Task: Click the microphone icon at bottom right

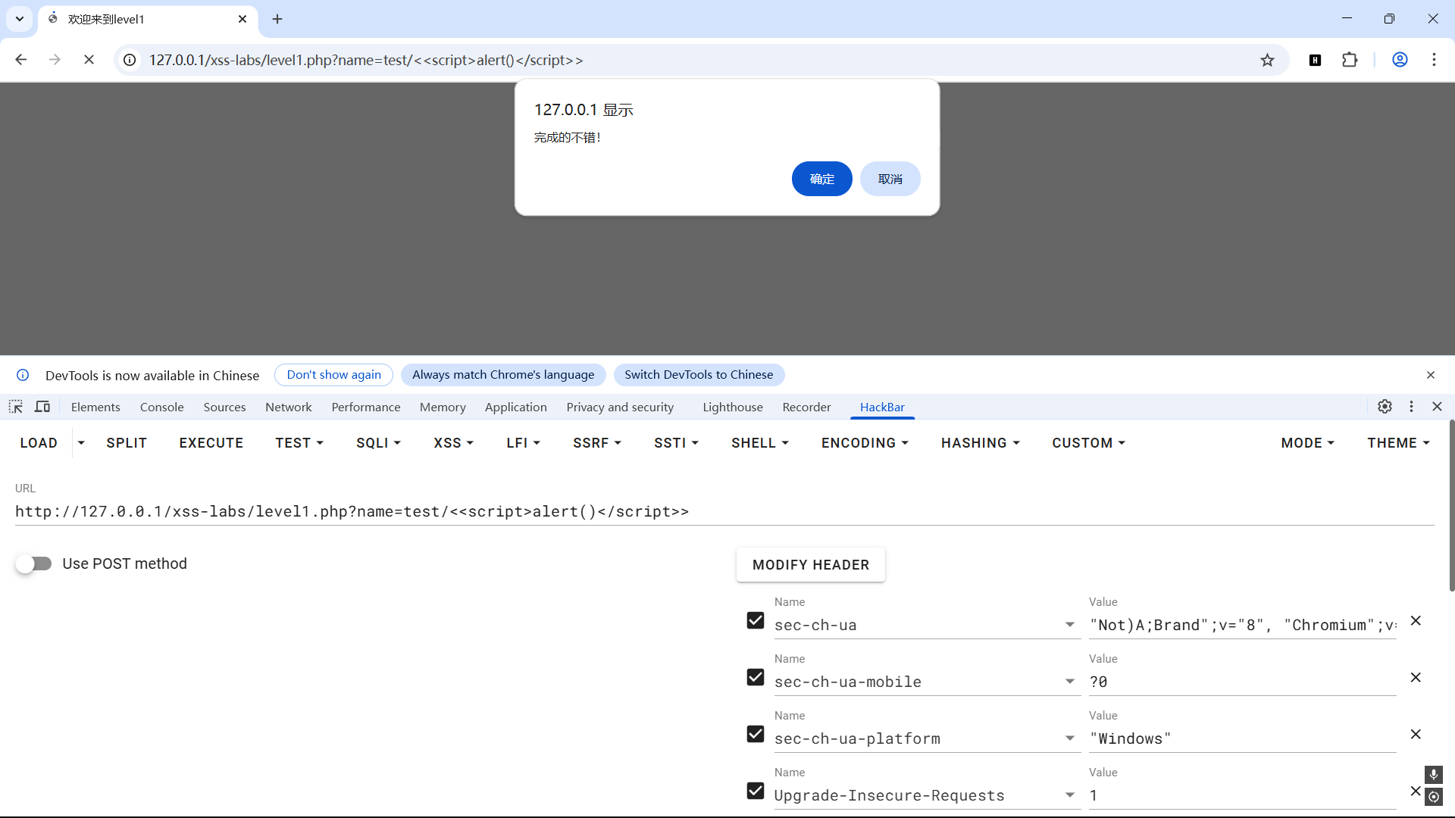Action: [1434, 774]
